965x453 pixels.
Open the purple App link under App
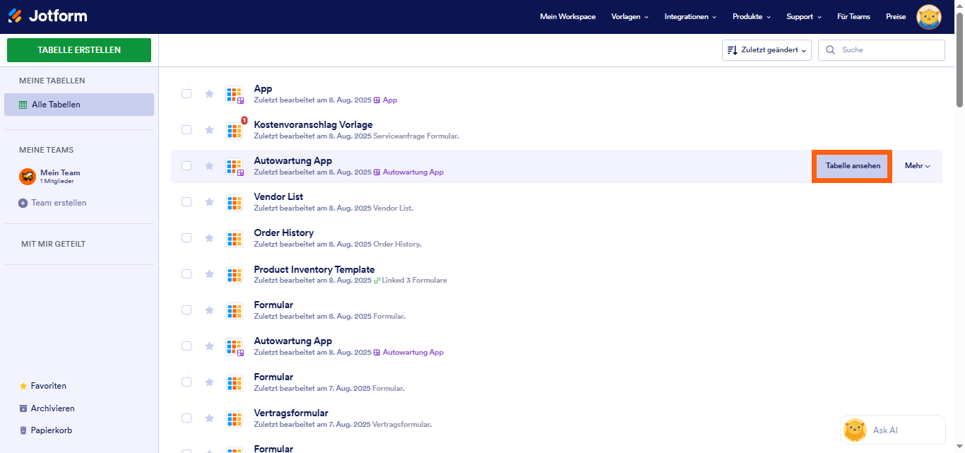tap(386, 100)
